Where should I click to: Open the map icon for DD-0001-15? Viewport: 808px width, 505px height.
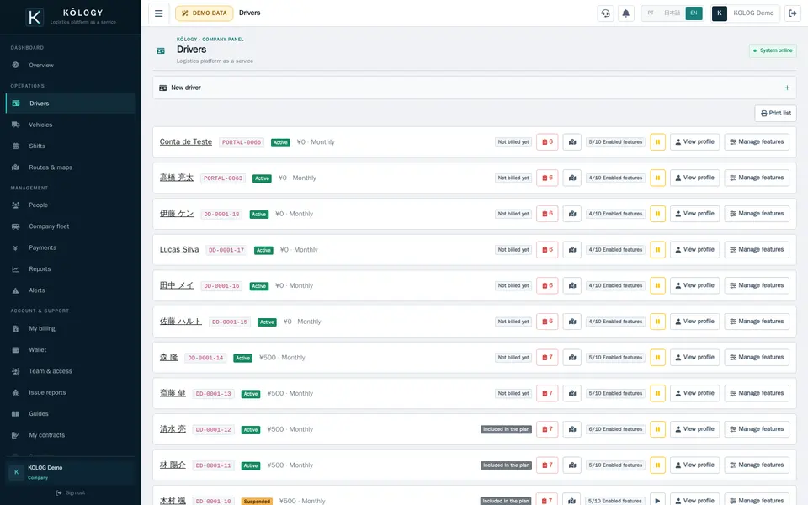(x=572, y=322)
